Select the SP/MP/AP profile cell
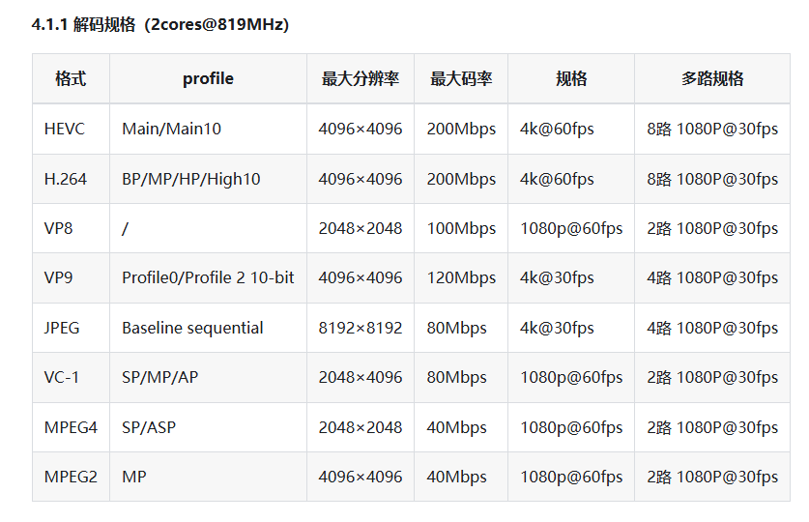The width and height of the screenshot is (809, 522). 208,377
